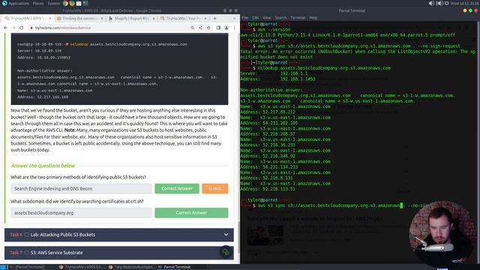This screenshot has height=270, width=480.
Task: Click Correct Answer button for first question
Action: point(177,188)
